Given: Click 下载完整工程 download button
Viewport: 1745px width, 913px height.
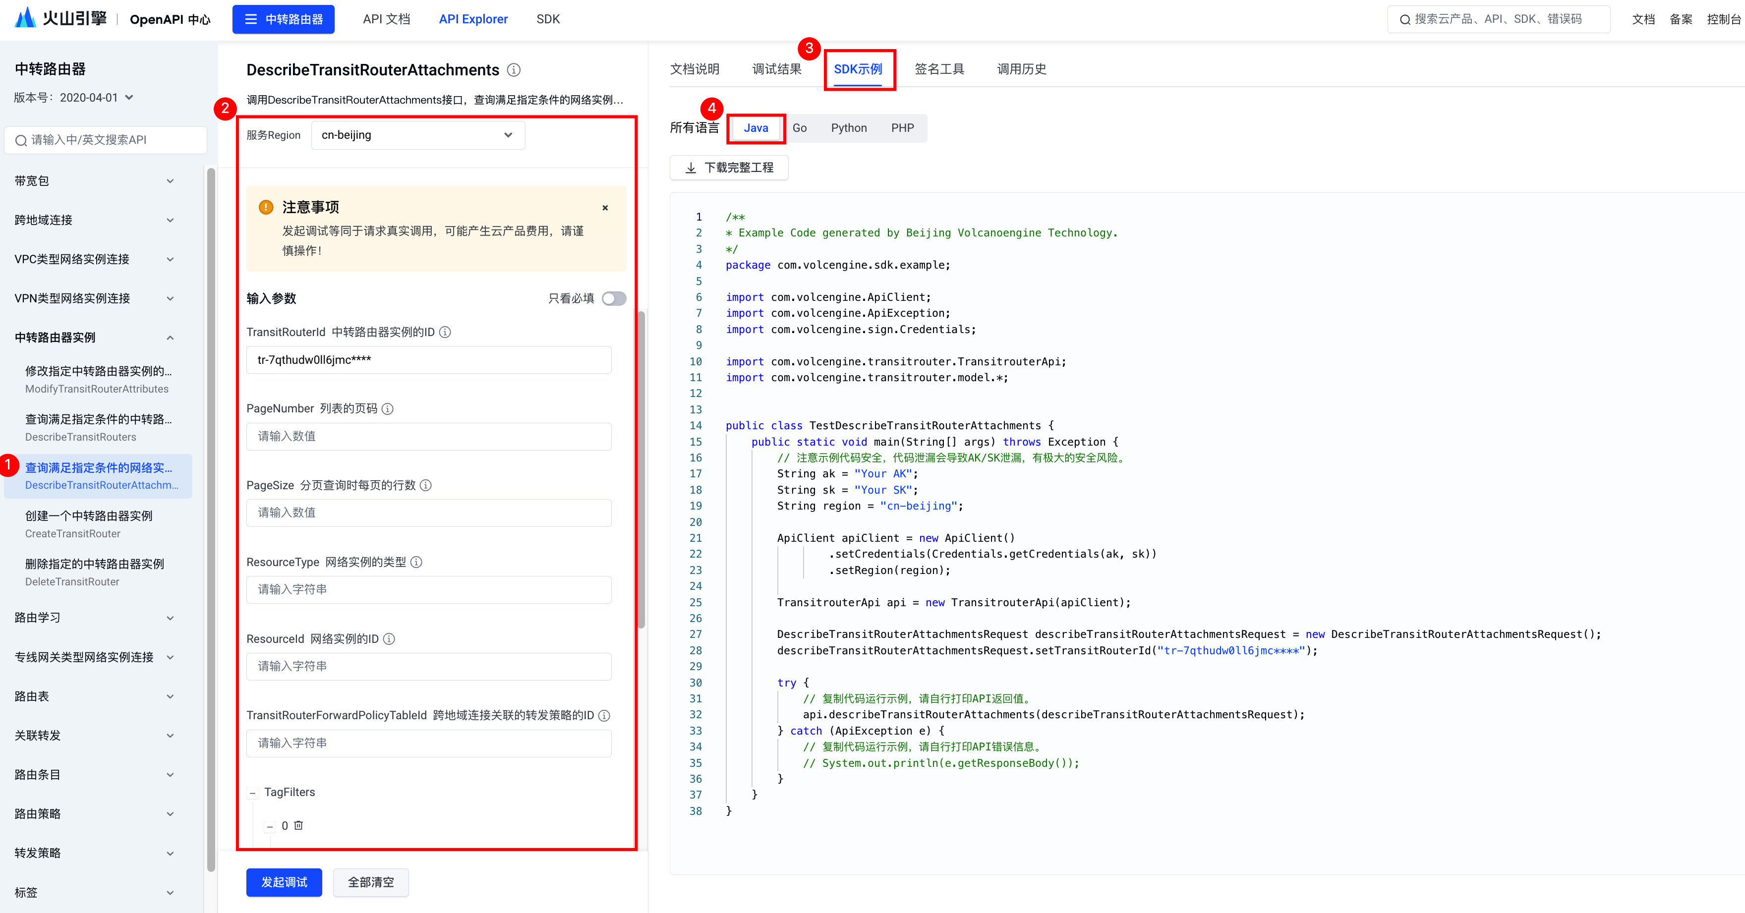Looking at the screenshot, I should click(729, 168).
